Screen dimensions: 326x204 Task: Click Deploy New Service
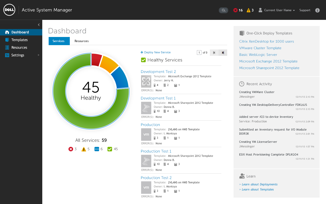156,52
